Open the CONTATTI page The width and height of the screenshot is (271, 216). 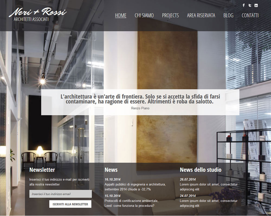pyautogui.click(x=250, y=15)
